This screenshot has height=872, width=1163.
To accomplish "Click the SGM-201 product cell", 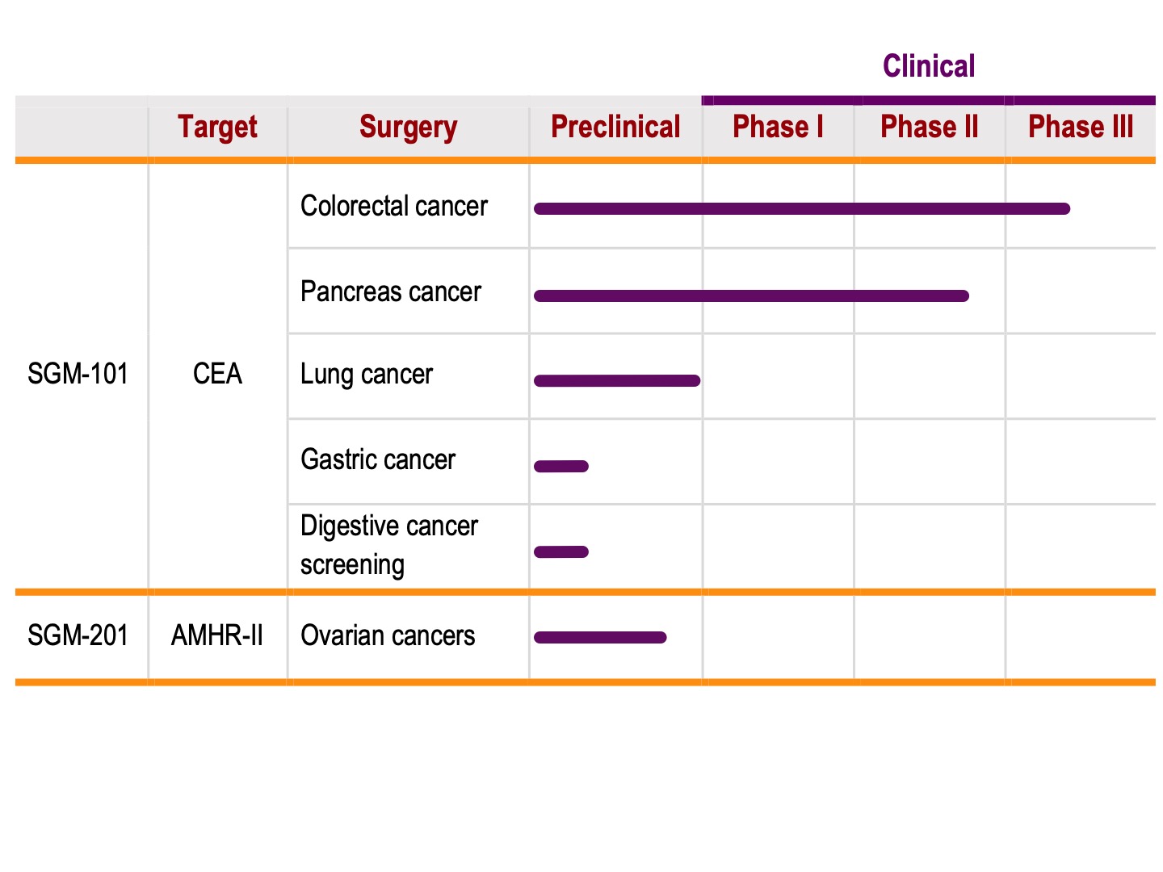I will point(78,635).
